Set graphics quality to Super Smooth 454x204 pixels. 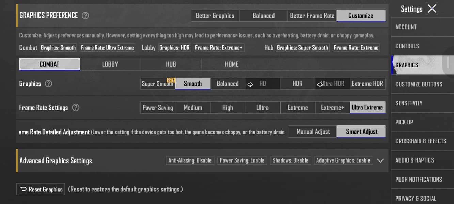158,84
